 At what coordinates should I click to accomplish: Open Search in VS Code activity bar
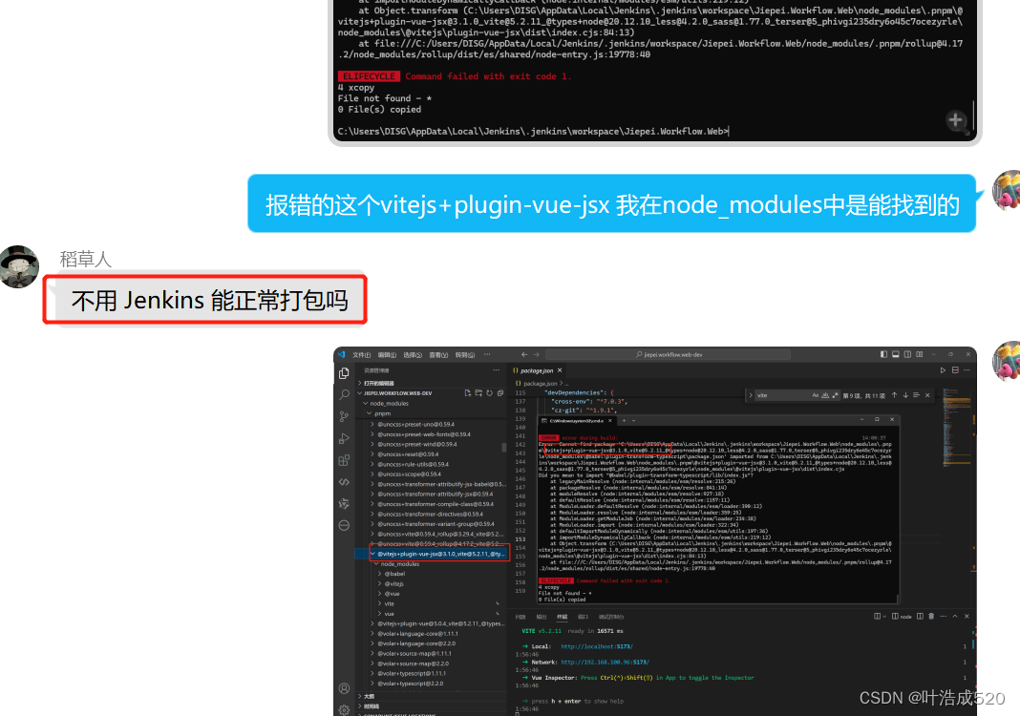[x=344, y=394]
